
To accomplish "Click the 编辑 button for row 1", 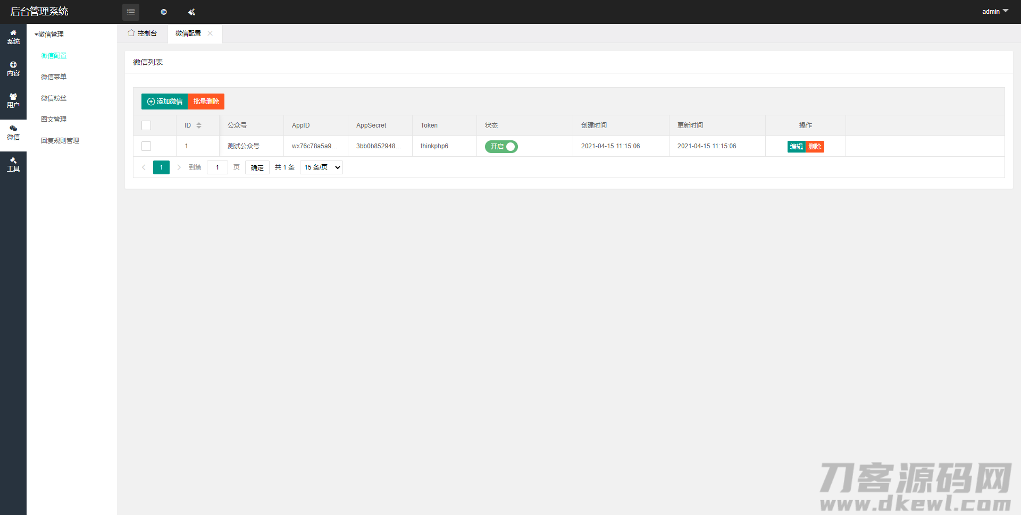I will 796,147.
